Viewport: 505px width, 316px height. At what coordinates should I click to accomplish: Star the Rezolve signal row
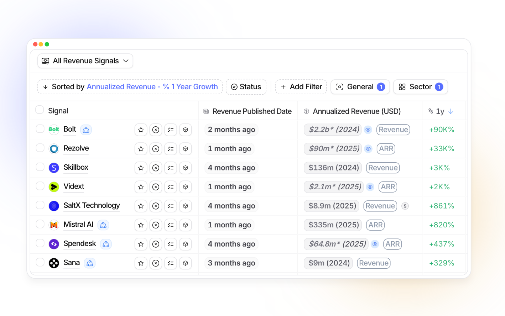point(141,149)
